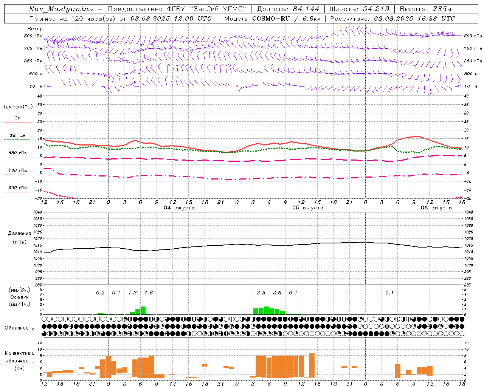This screenshot has height=387, width=484.
Task: Click the Тем-ра(°C) axis label
Action: pyautogui.click(x=18, y=107)
